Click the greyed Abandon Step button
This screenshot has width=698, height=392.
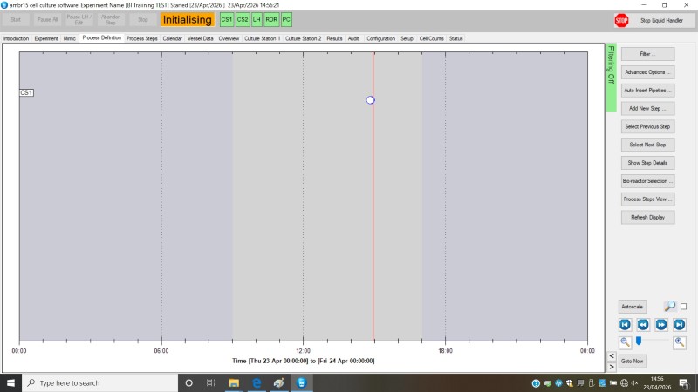click(x=111, y=19)
